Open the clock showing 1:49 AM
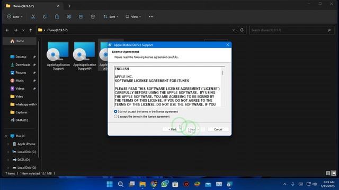 tap(327, 184)
